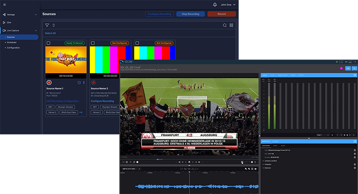Open the search magnifier in Sources
This screenshot has width=358, height=194.
click(x=225, y=25)
